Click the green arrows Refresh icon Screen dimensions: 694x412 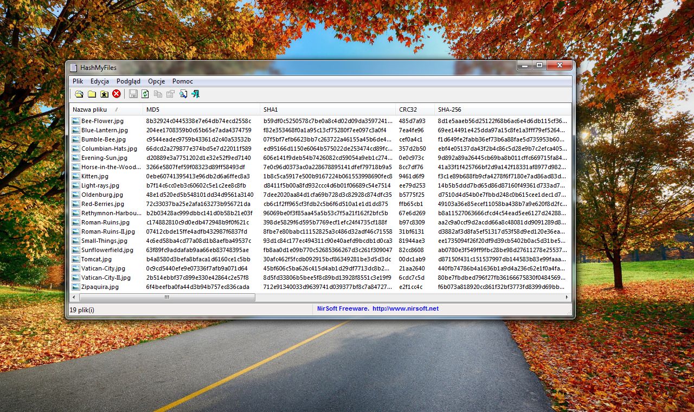(145, 94)
